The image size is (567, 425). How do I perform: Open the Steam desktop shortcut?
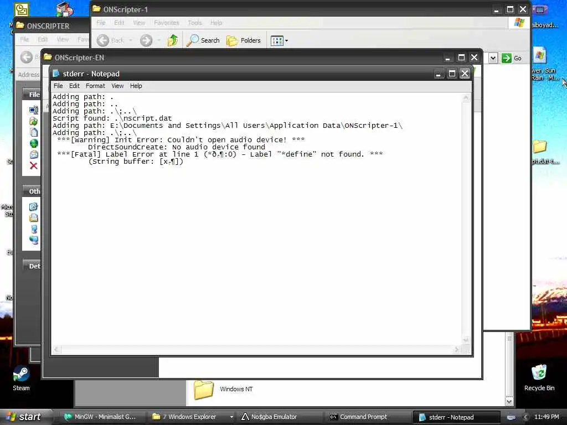pyautogui.click(x=21, y=379)
